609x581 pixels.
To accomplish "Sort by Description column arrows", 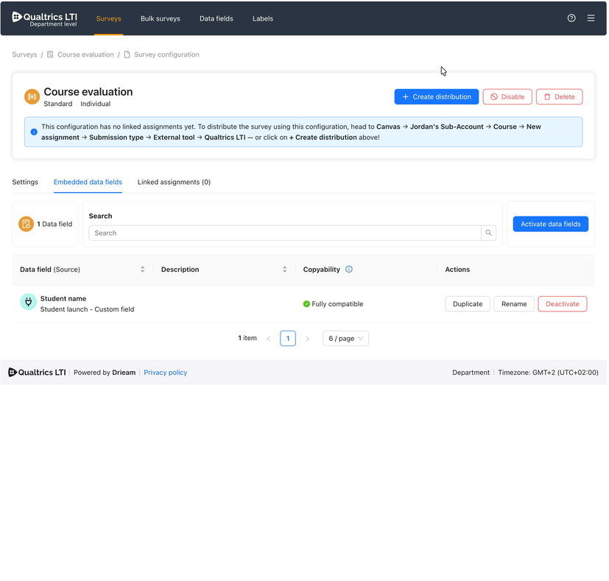I will (285, 270).
